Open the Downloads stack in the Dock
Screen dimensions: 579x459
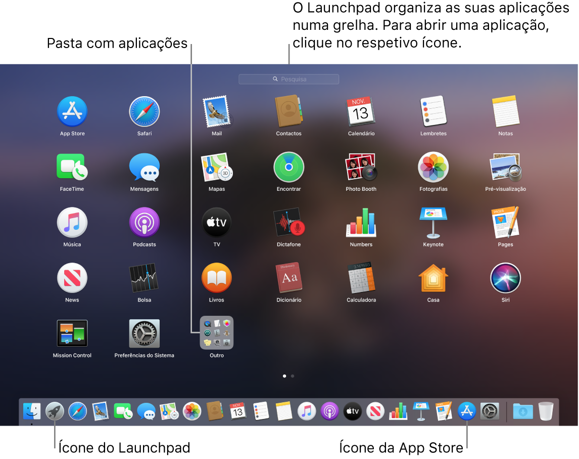522,411
